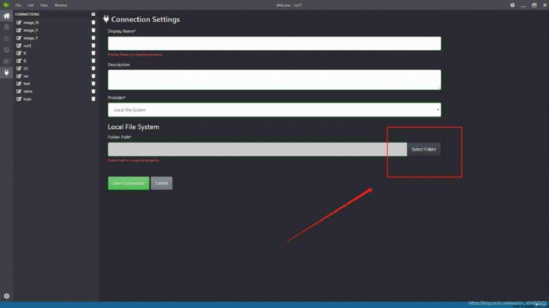Add a new connection with plus icon
Image resolution: width=549 pixels, height=308 pixels.
pyautogui.click(x=93, y=14)
